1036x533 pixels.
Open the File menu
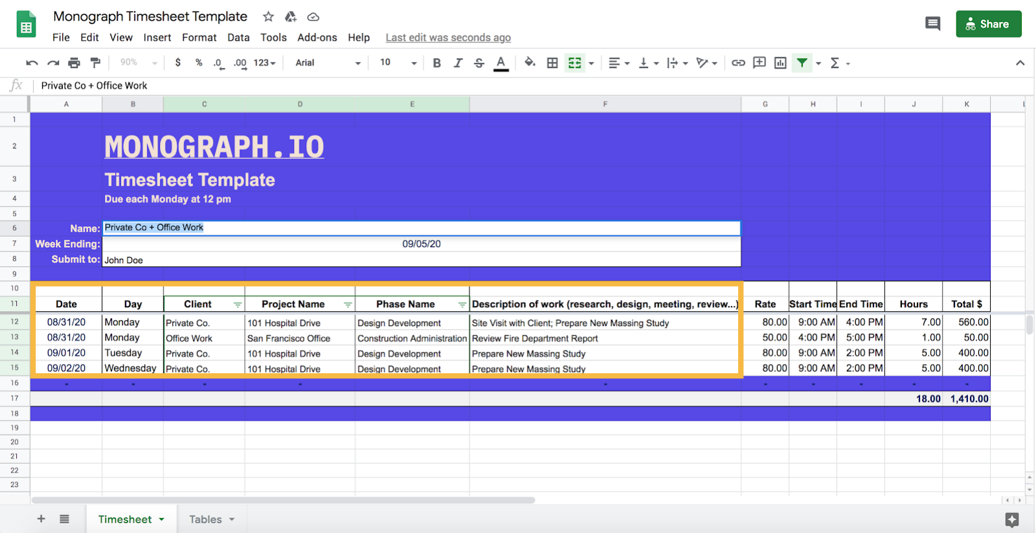point(61,38)
